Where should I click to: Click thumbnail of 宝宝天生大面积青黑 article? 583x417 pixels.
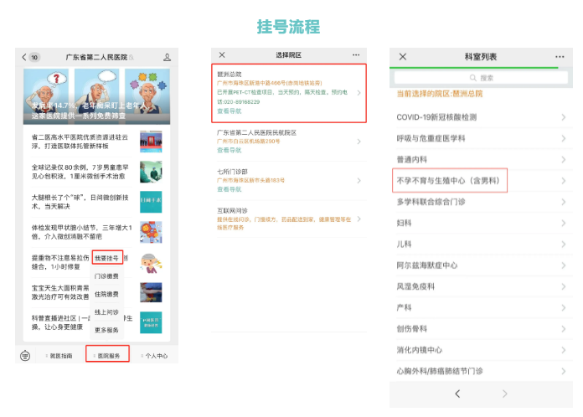151,292
